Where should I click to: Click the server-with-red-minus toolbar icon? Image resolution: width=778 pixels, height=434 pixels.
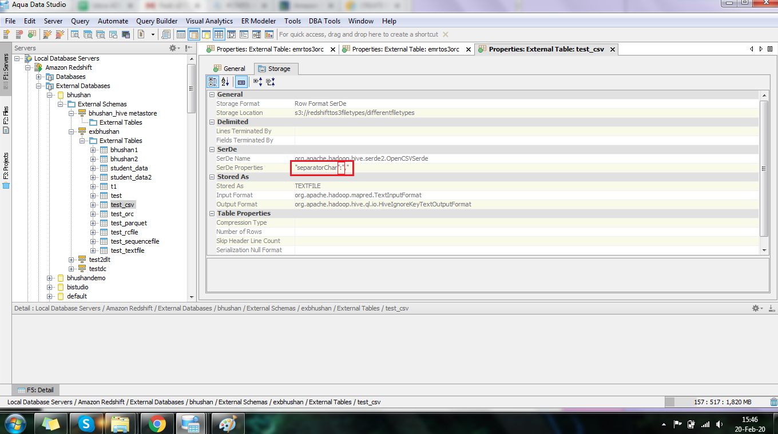click(x=19, y=34)
